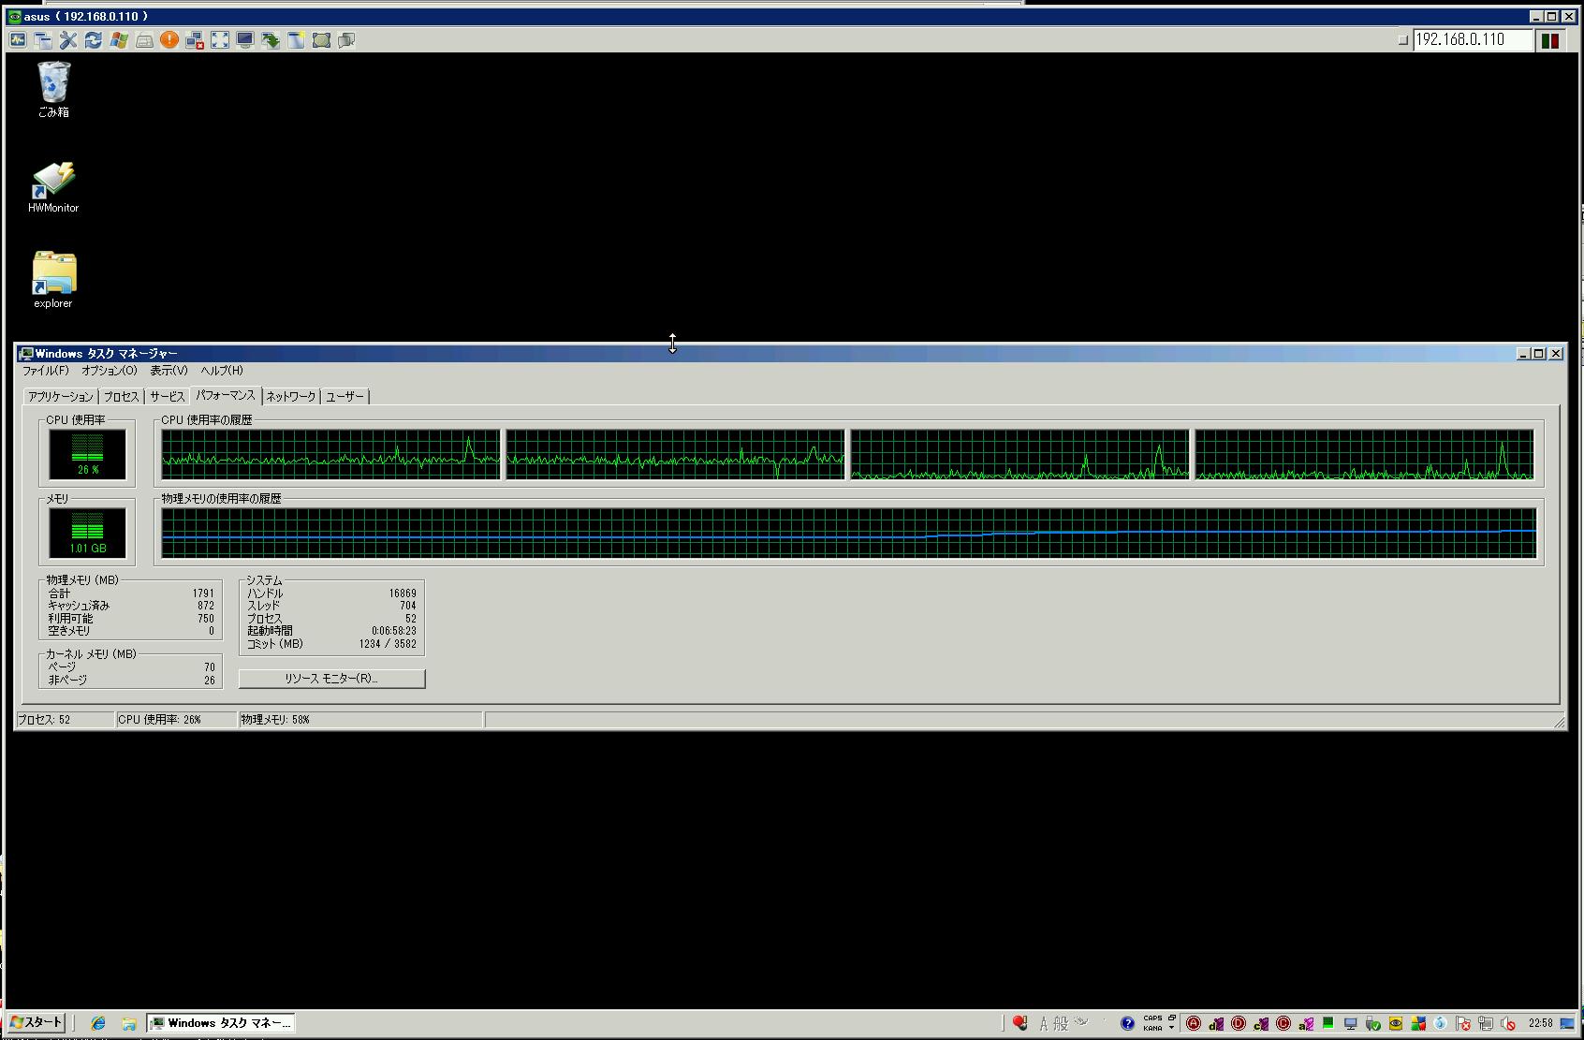Click the スタート button on the taskbar
This screenshot has height=1040, width=1584.
coord(37,1022)
